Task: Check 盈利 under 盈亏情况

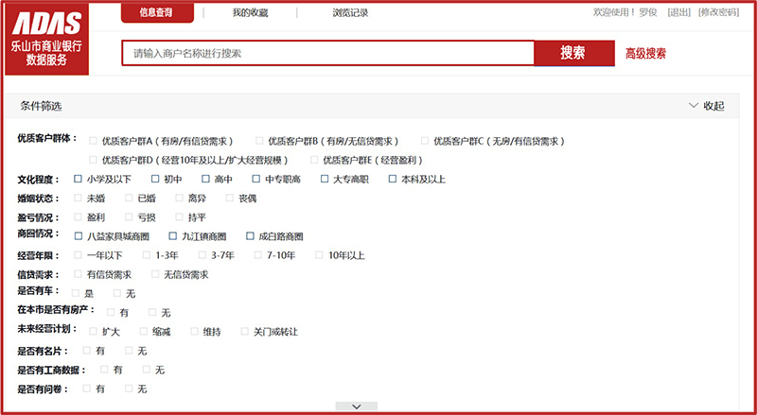Action: click(x=78, y=217)
